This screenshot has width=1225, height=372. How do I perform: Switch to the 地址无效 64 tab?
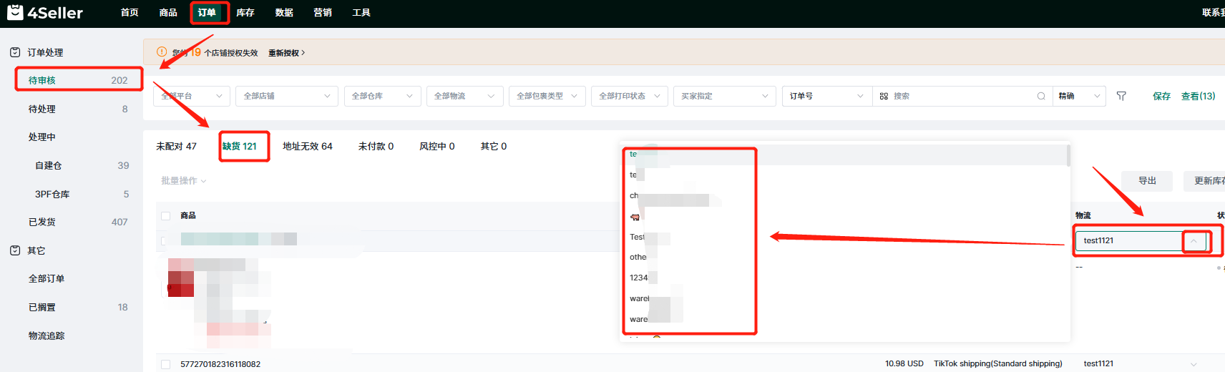point(307,146)
